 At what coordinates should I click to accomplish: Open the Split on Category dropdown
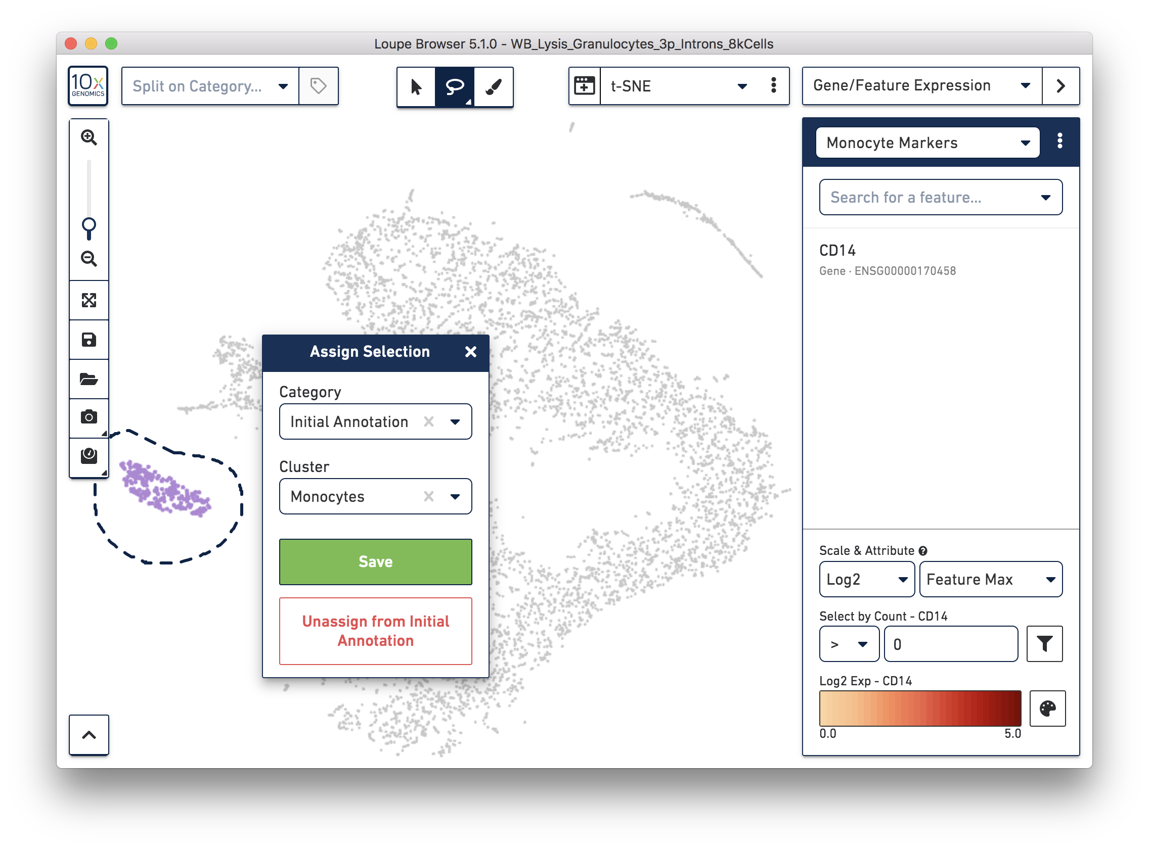click(x=210, y=86)
